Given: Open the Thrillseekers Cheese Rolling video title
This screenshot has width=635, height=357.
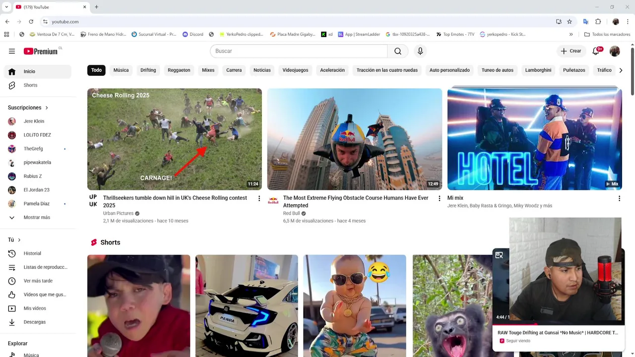Looking at the screenshot, I should point(175,201).
